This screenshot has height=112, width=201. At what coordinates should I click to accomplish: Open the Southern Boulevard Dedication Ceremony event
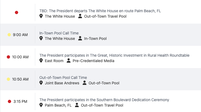(x=104, y=100)
